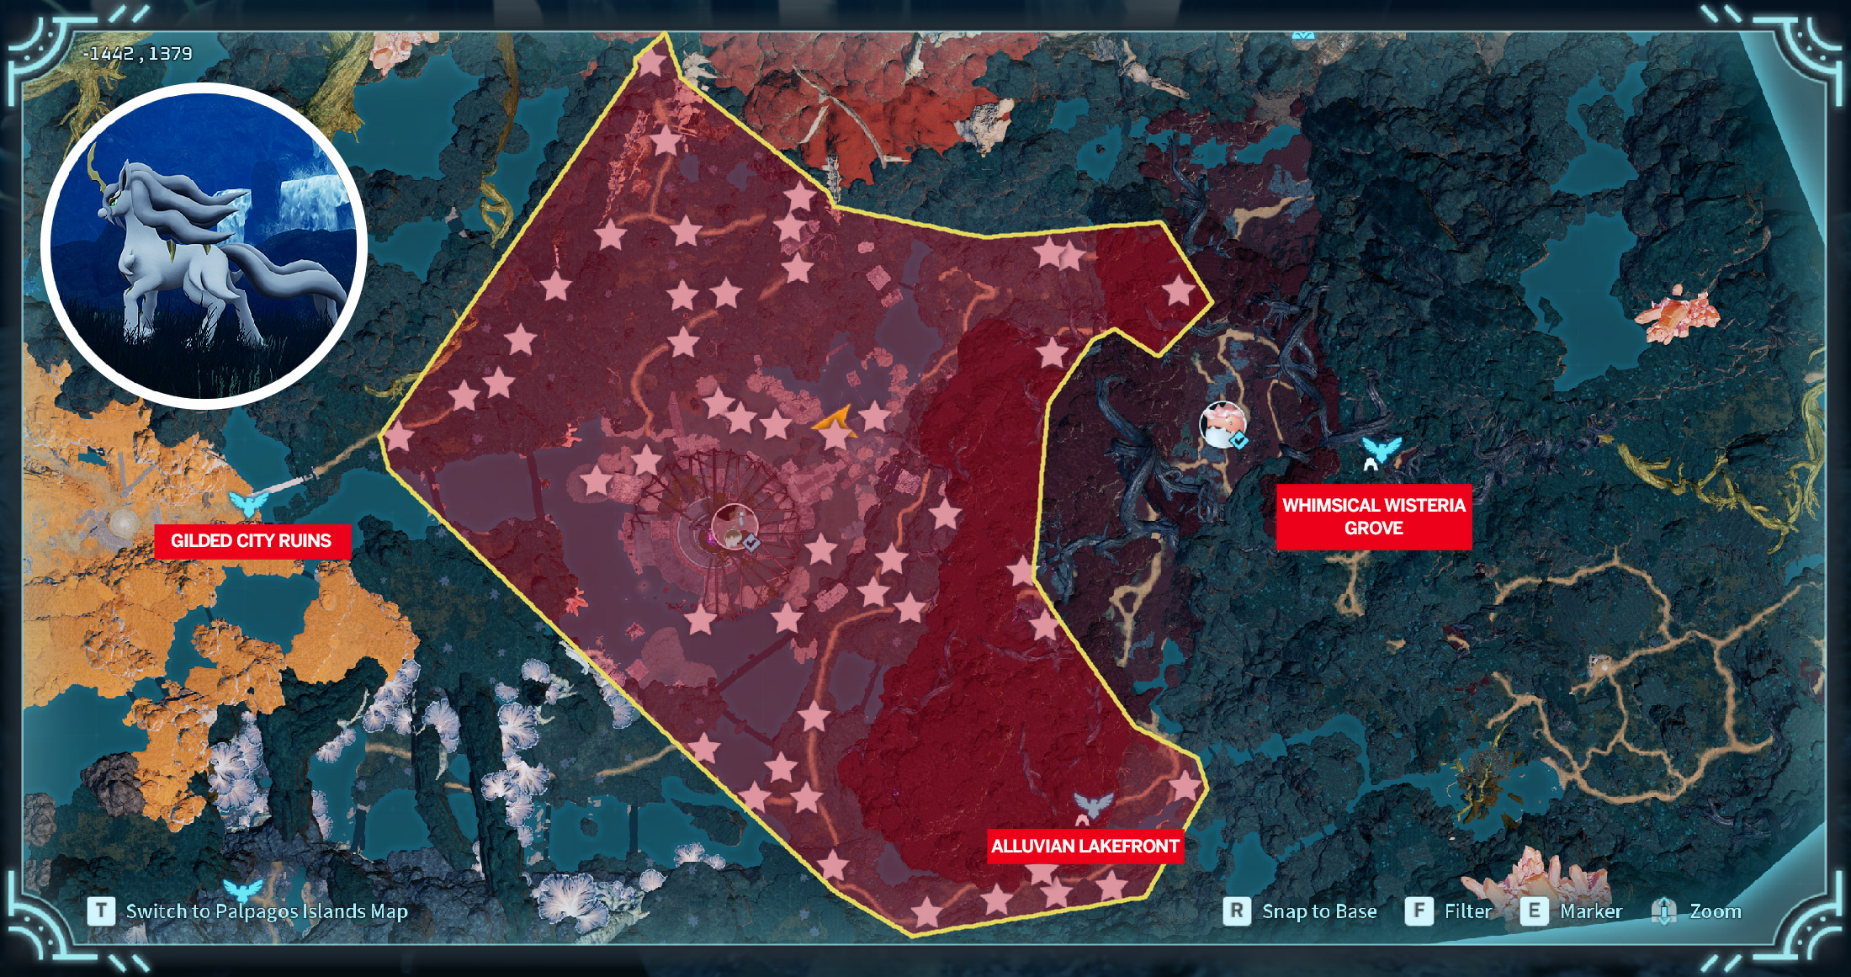The image size is (1851, 977).
Task: Click star at far left corner of red zone
Action: coord(398,437)
